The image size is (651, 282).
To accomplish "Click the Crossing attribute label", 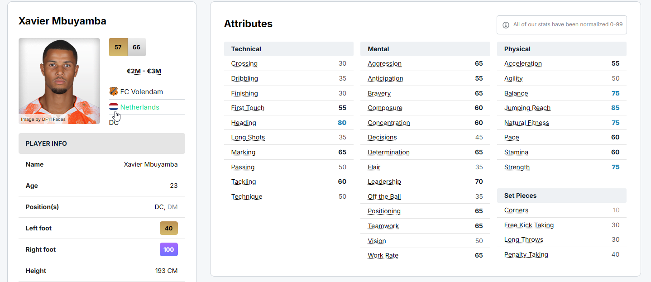I will coord(244,63).
